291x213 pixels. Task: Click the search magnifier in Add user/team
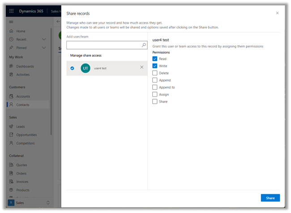144,45
